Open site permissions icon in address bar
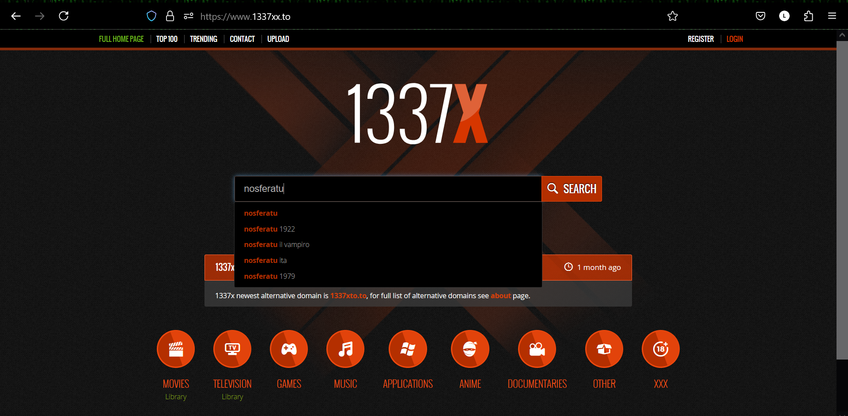 [189, 16]
